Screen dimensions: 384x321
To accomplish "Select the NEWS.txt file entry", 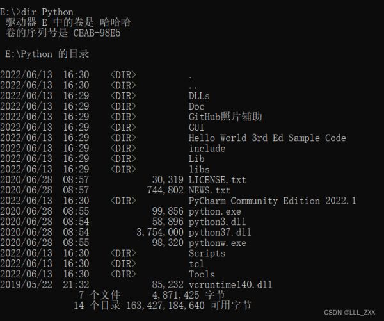I will click(209, 190).
